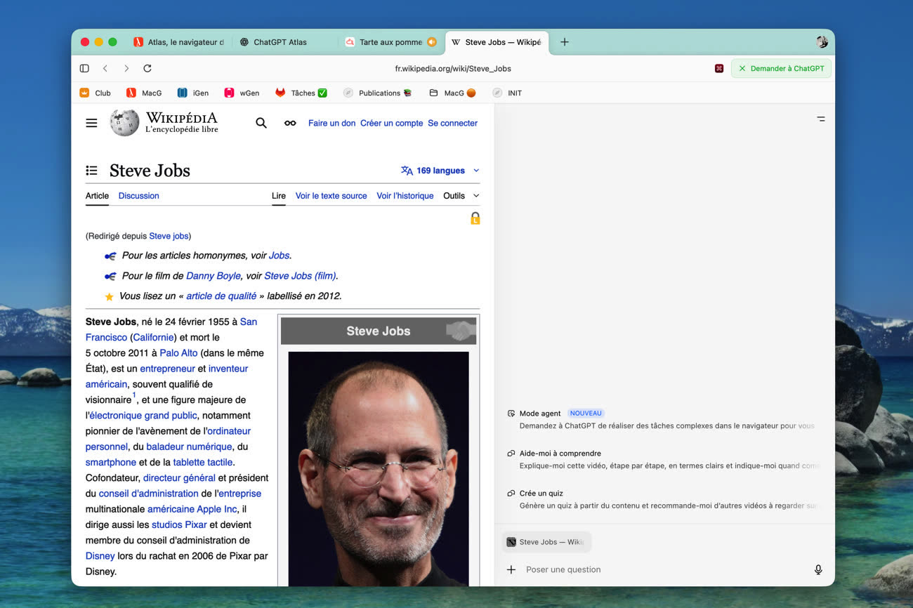This screenshot has width=913, height=608.
Task: Click the plus attachment icon near question field
Action: tap(511, 569)
